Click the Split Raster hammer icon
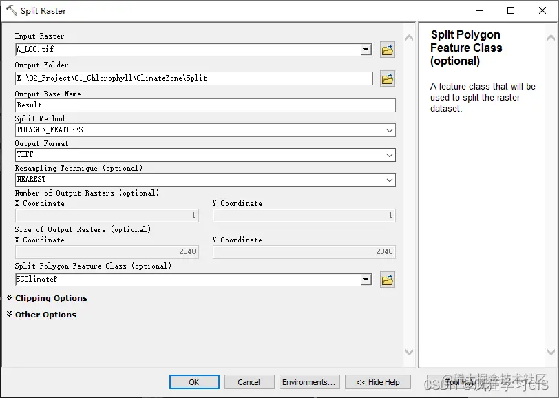This screenshot has width=559, height=398. [x=12, y=10]
